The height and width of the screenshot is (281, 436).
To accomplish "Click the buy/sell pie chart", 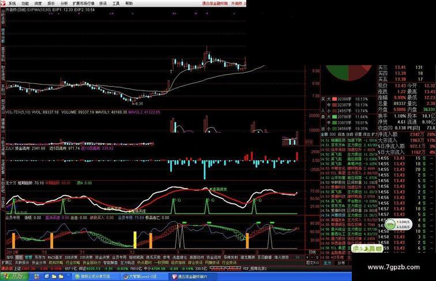I will 349,72.
